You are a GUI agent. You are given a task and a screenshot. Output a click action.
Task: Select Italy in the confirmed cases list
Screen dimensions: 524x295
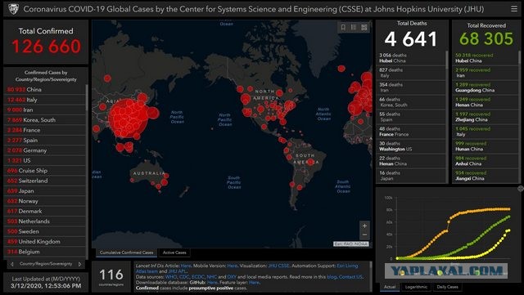pos(45,100)
